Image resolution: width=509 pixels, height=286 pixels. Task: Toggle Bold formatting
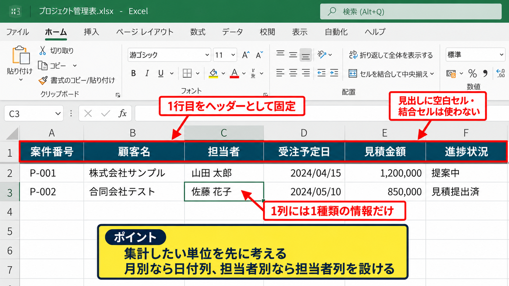click(x=133, y=73)
